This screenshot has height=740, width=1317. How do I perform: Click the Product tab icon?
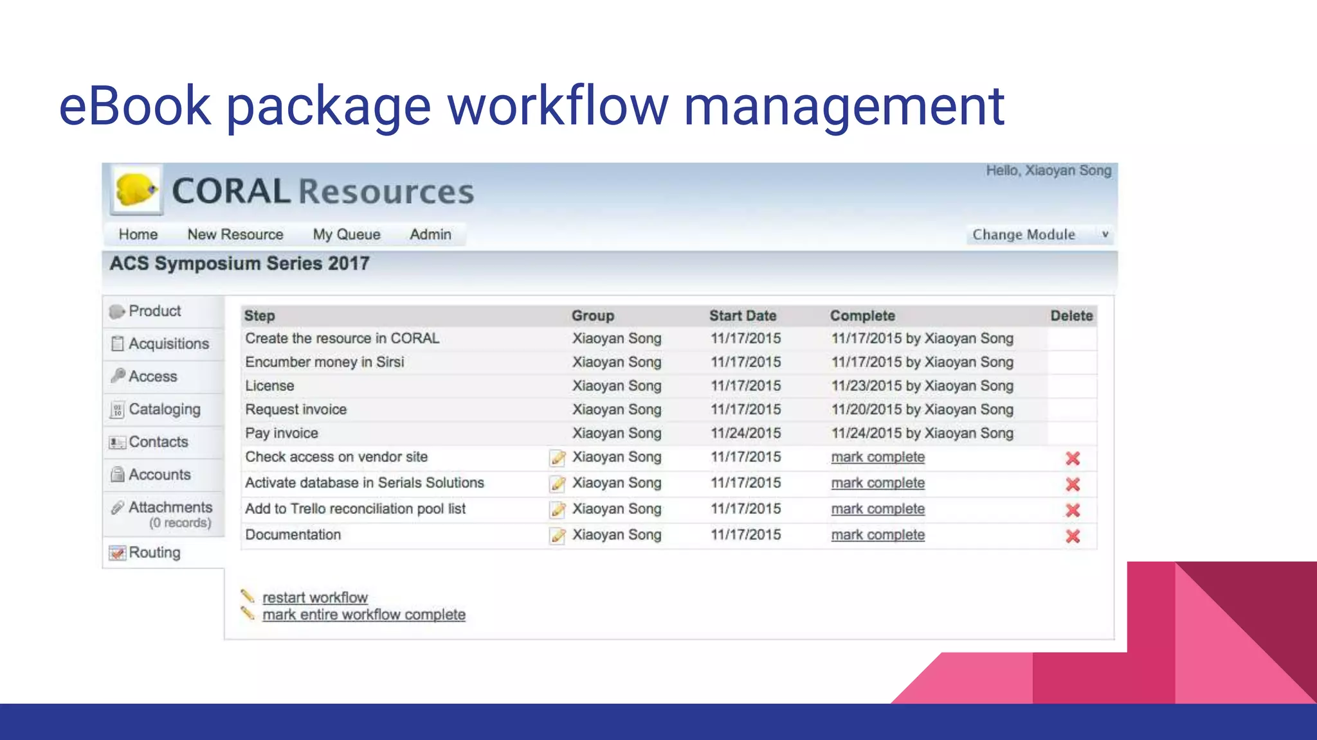click(117, 312)
